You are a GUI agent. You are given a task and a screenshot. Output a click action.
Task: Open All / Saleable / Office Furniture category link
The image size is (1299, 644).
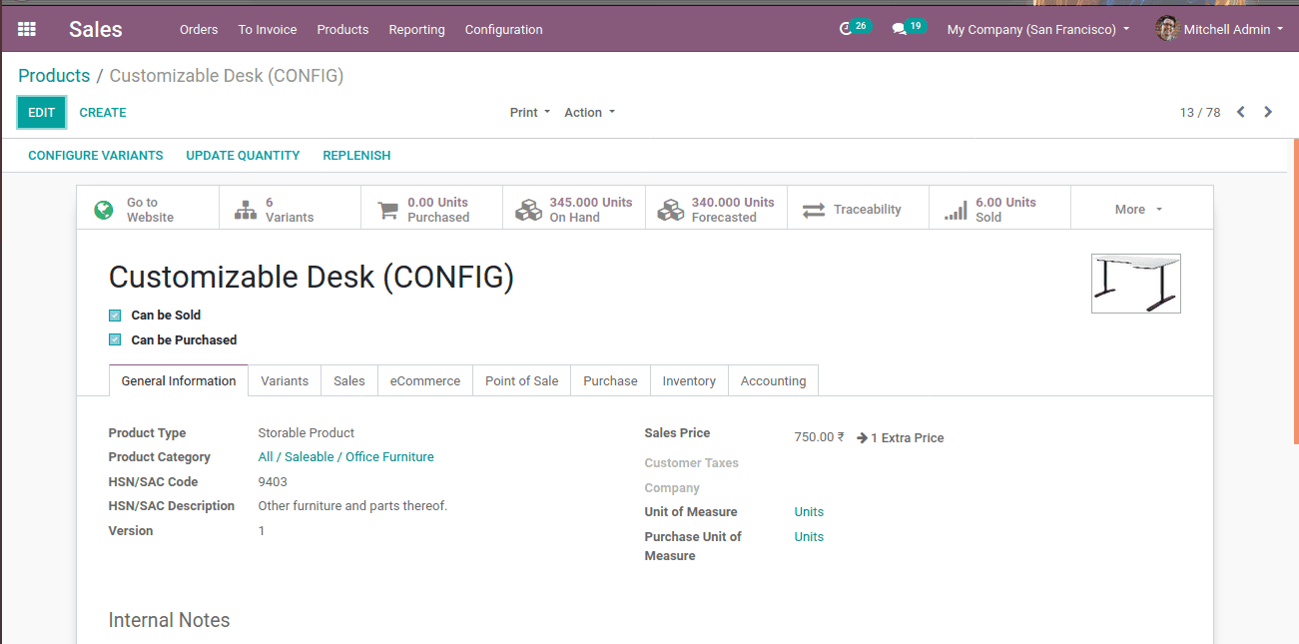(x=345, y=457)
